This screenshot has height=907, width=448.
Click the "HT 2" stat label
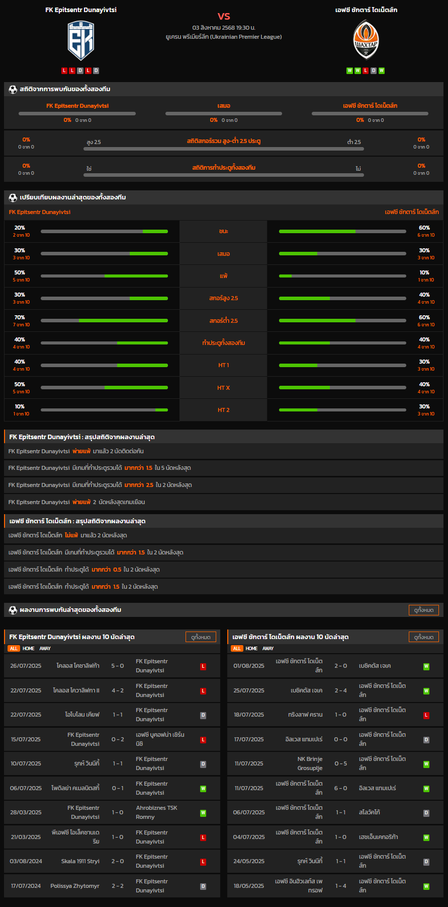[x=223, y=410]
